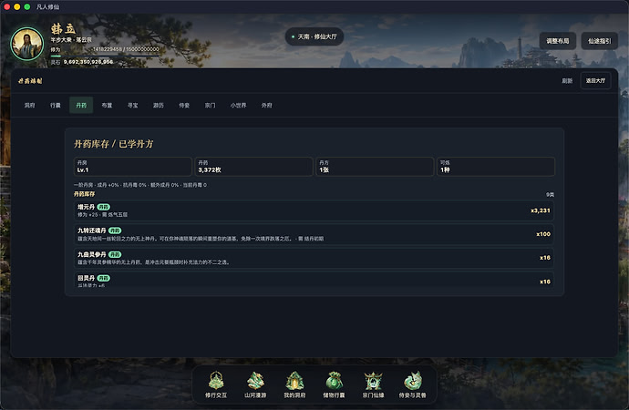Open the 修行交互 dock icon
This screenshot has height=410, width=629.
tap(216, 384)
